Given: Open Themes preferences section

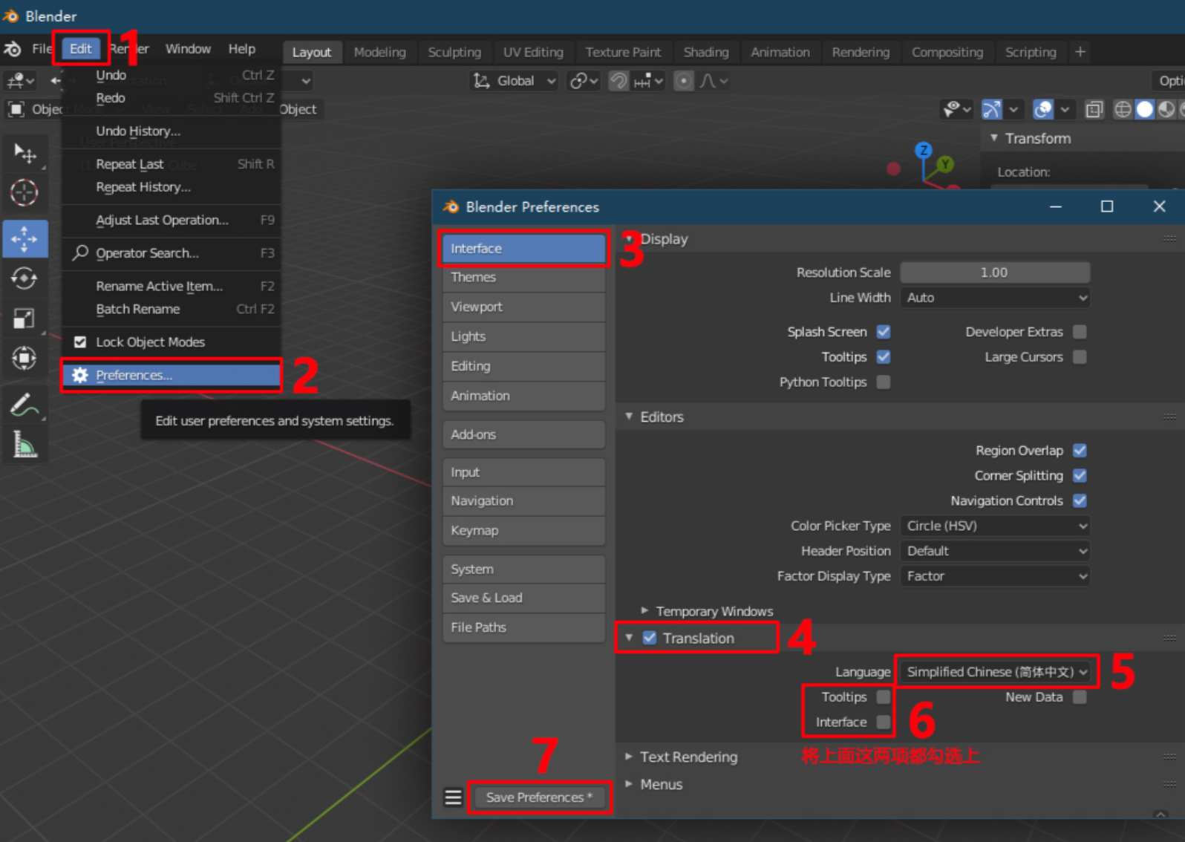Looking at the screenshot, I should tap(524, 278).
